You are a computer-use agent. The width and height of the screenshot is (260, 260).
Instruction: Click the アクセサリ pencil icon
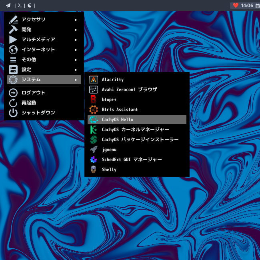(x=13, y=20)
